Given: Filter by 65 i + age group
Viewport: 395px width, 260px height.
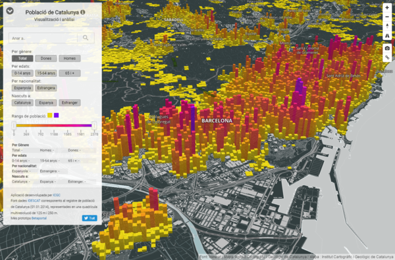Looking at the screenshot, I should click(x=70, y=73).
